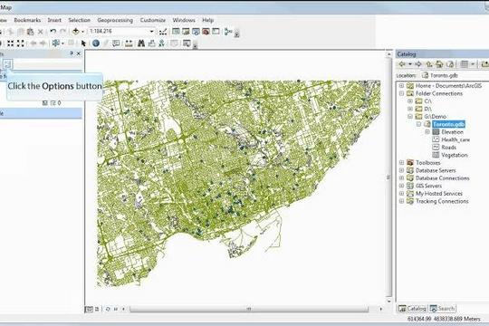Collapse the G:\Demo folder node
Screen dimensions: 489x326
(410, 116)
